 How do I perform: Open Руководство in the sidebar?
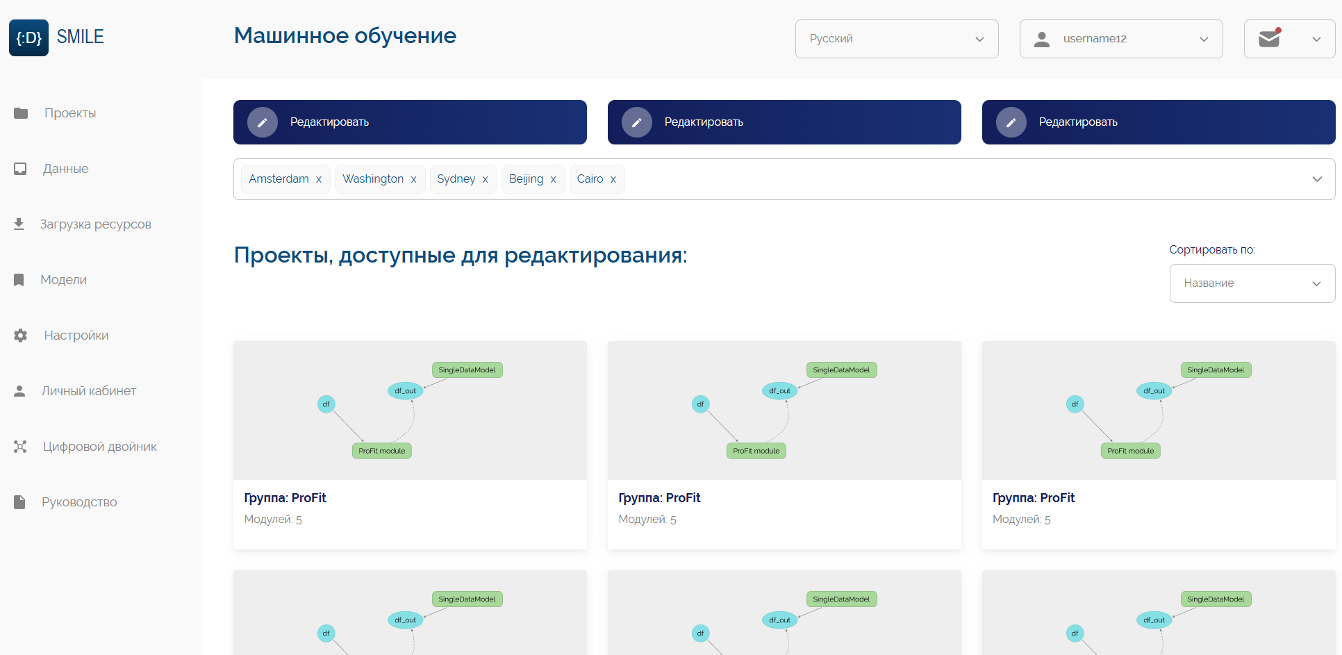click(79, 502)
